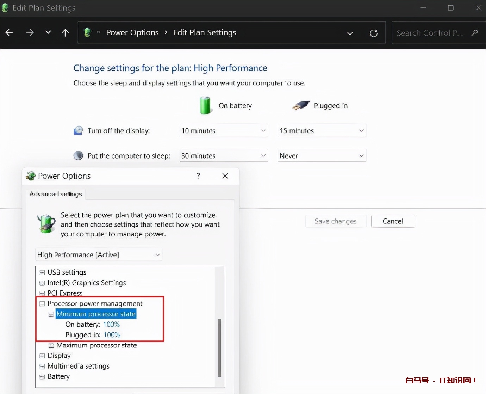Click the Cancel button
The image size is (486, 394).
click(393, 221)
